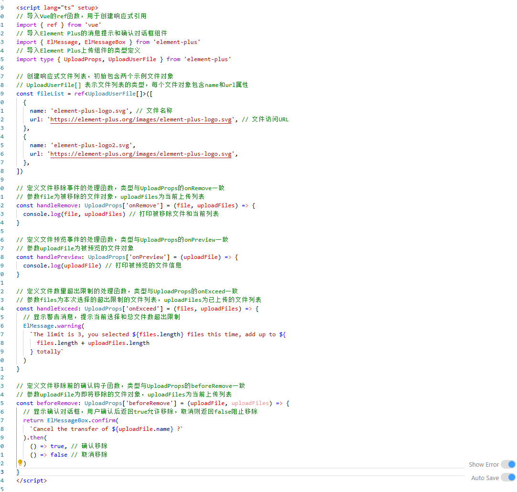517x492 pixels.
Task: Click 'beforeRemove' constant name
Action: (x=57, y=403)
